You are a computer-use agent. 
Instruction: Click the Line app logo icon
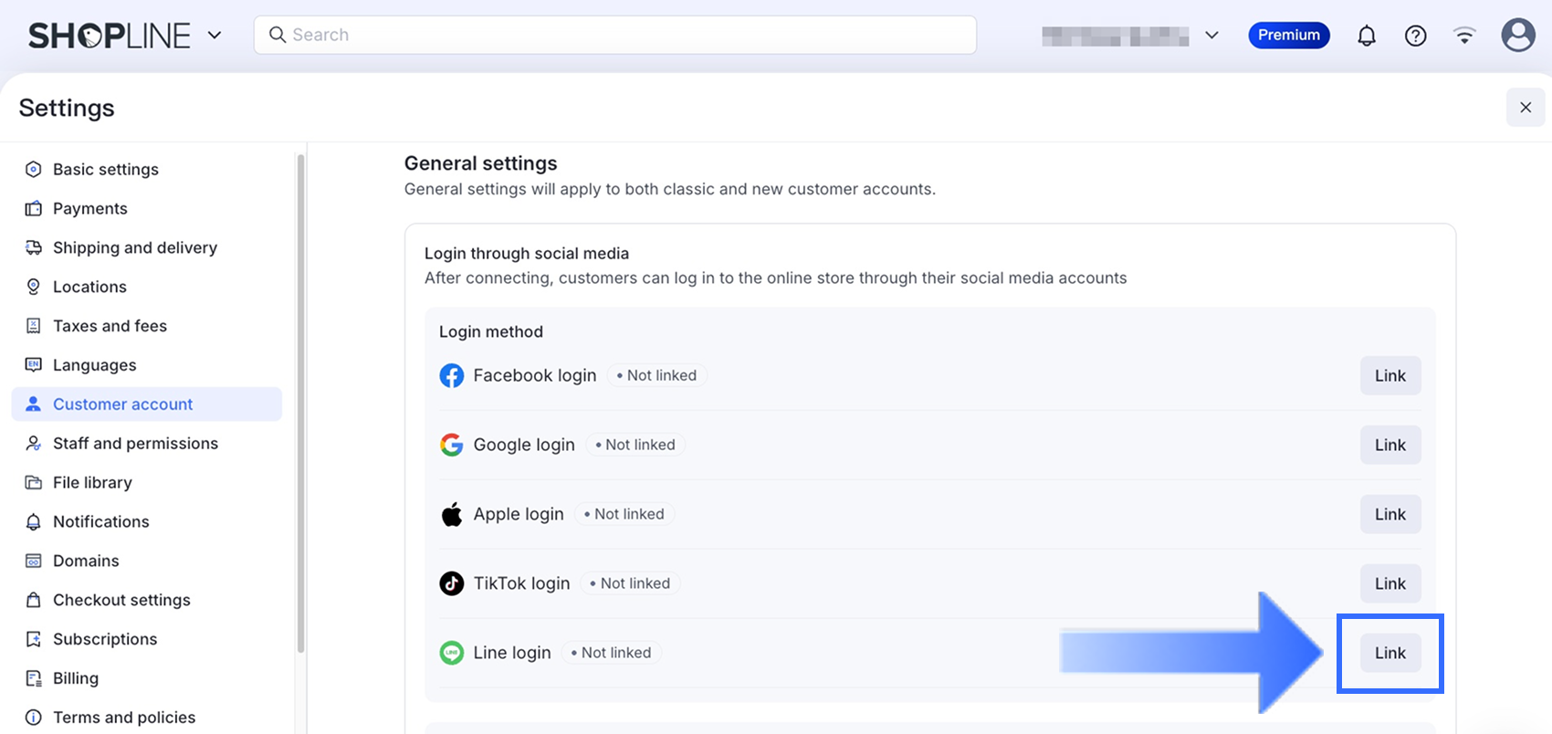(x=451, y=653)
